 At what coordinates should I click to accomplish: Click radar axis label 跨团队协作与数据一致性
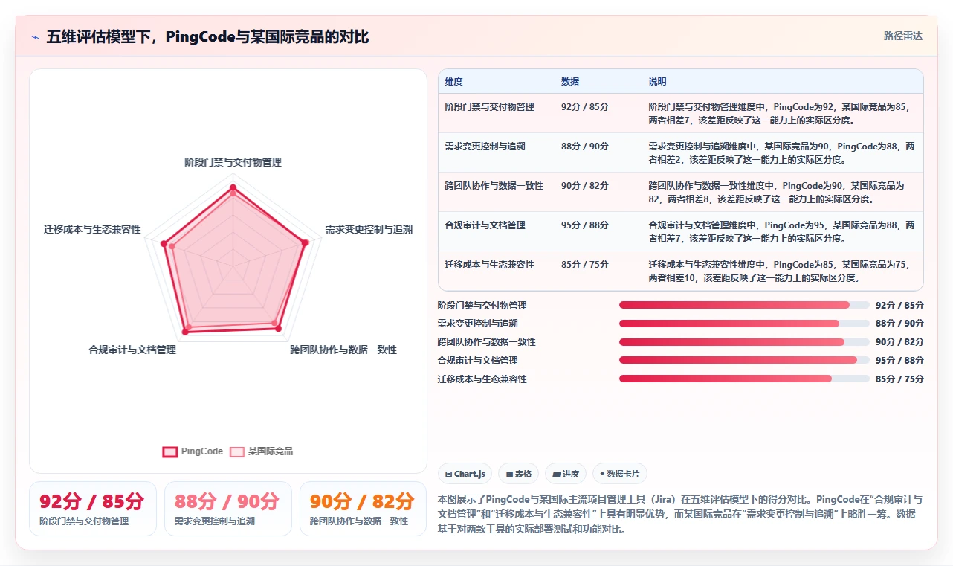(x=343, y=350)
